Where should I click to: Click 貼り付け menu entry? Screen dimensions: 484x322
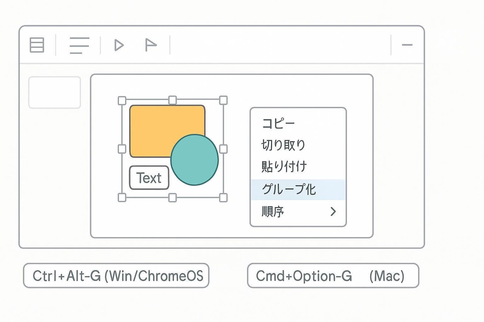(x=284, y=166)
